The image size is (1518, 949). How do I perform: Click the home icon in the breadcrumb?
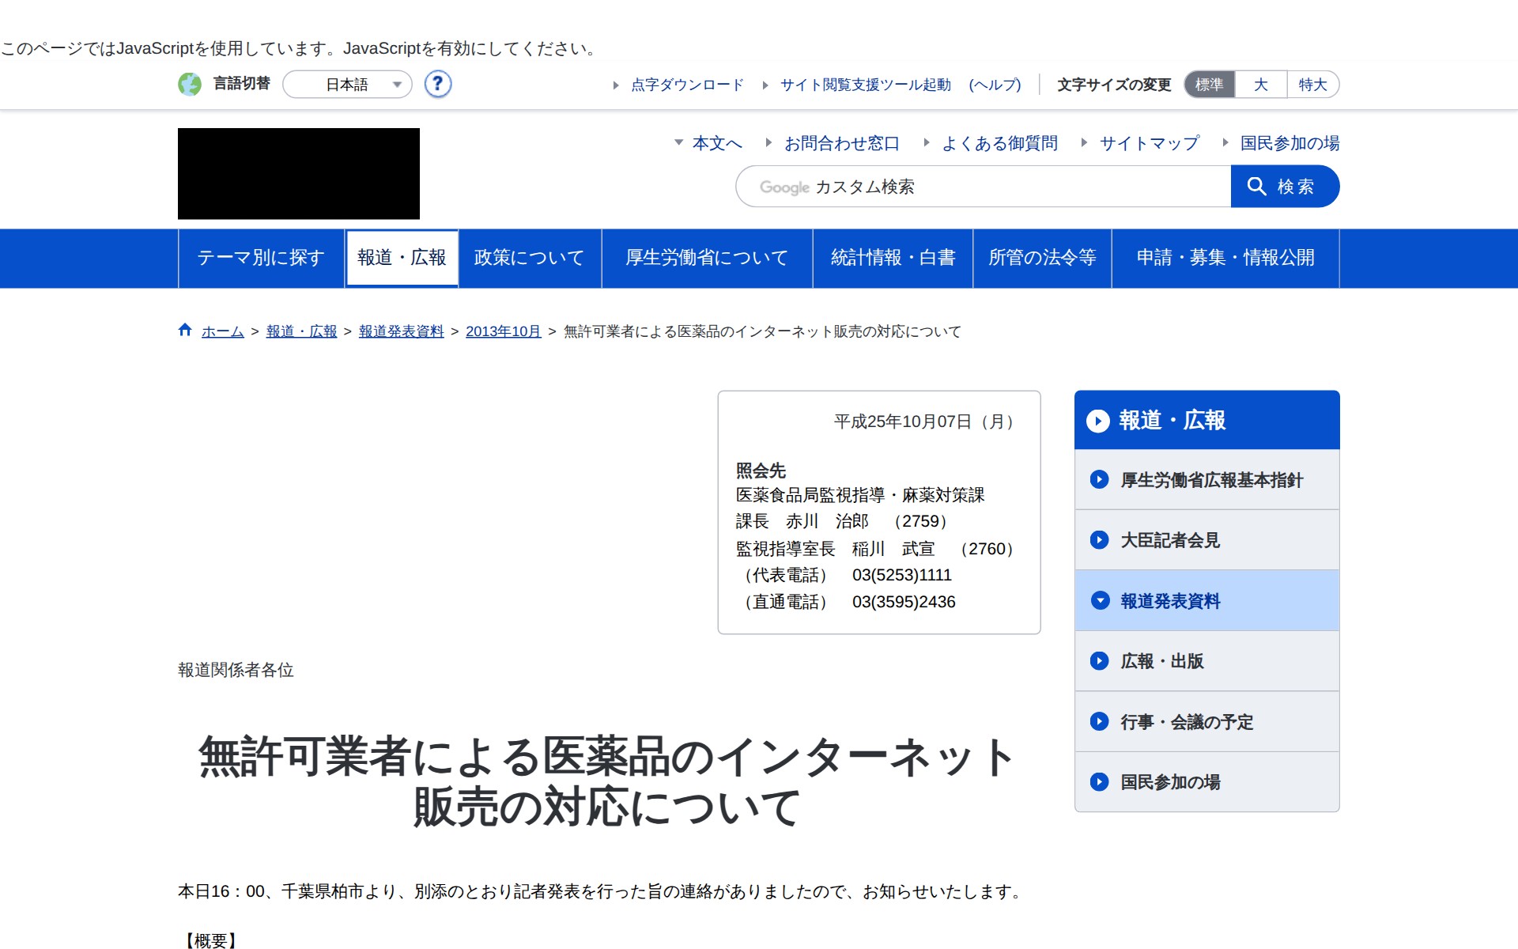[184, 330]
